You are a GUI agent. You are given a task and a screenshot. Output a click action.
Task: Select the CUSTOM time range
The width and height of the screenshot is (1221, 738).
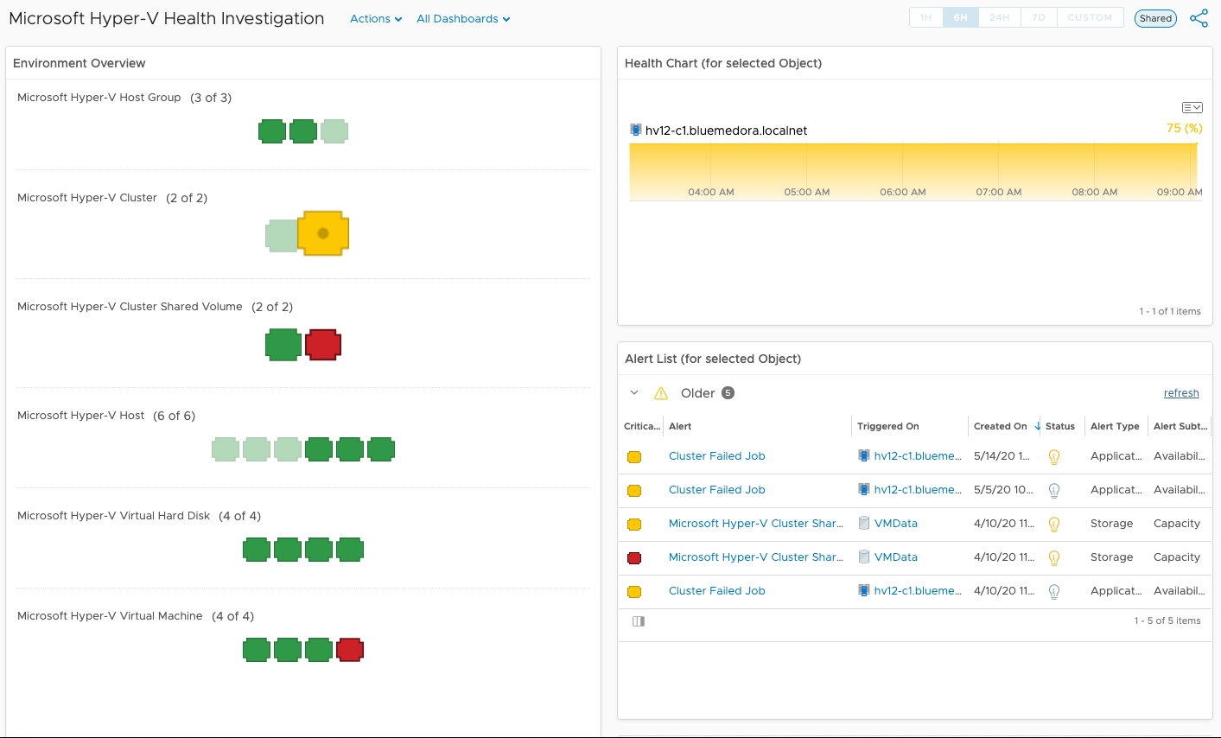point(1091,17)
